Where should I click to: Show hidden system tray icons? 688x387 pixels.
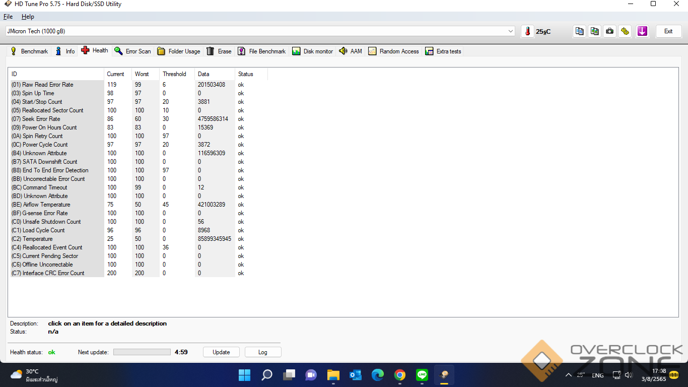[569, 375]
